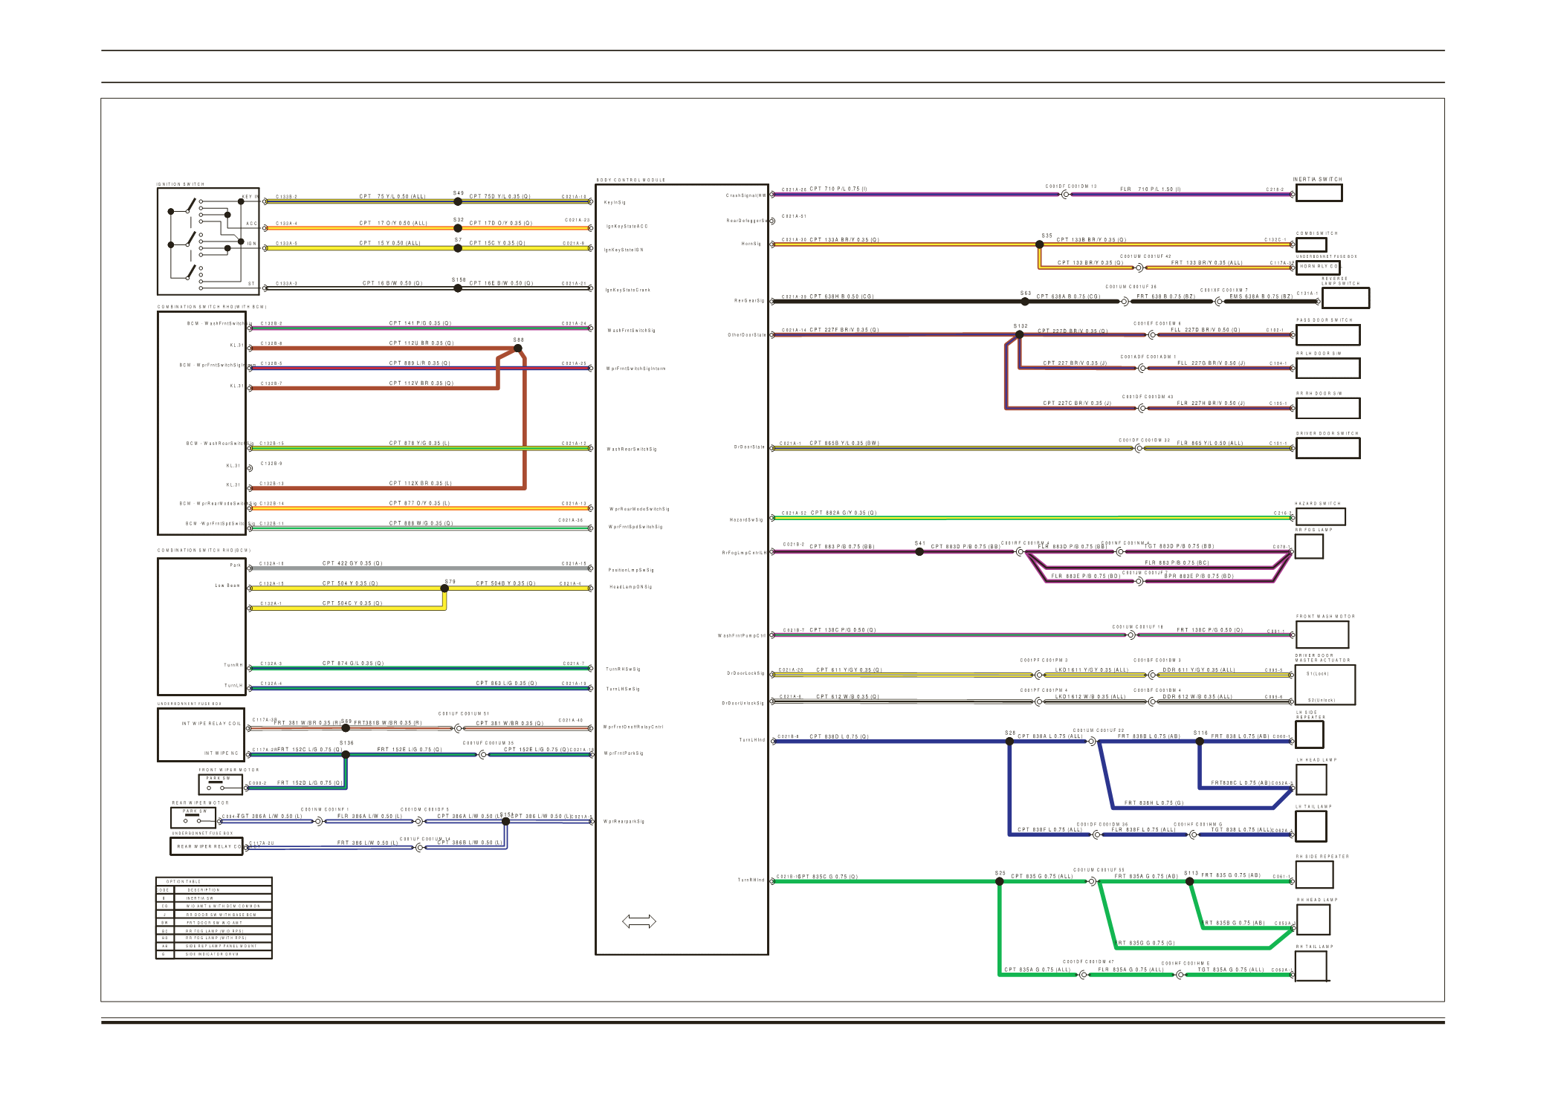The width and height of the screenshot is (1546, 1093).
Task: Click splice node S28 on the blue TurnLHInd wire
Action: 1009,741
